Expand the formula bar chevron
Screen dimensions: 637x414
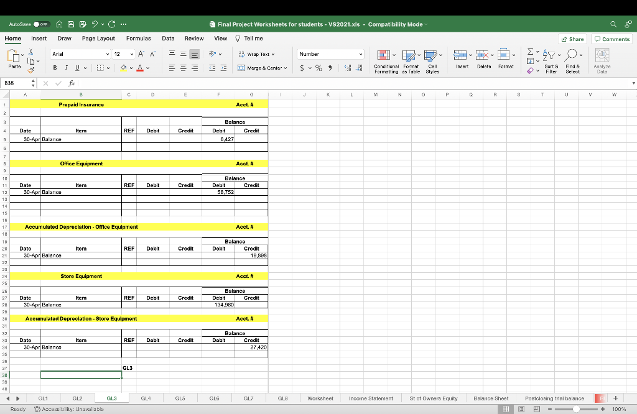point(633,83)
